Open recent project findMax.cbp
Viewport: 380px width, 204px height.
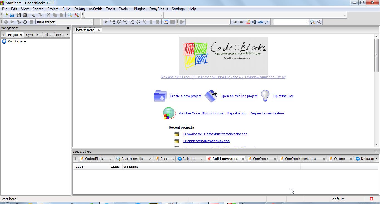[x=206, y=141]
